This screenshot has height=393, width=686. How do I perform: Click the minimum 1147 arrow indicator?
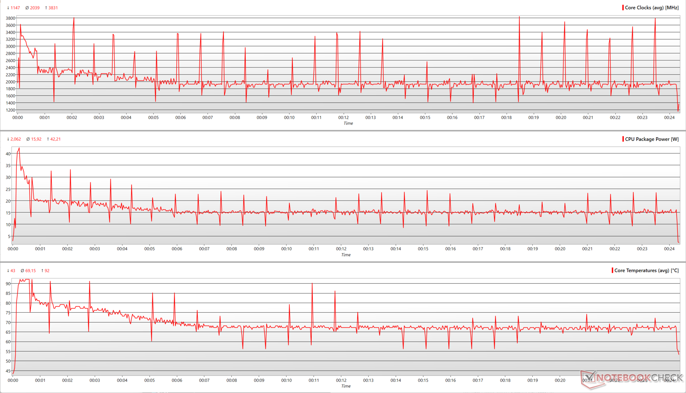click(x=13, y=7)
